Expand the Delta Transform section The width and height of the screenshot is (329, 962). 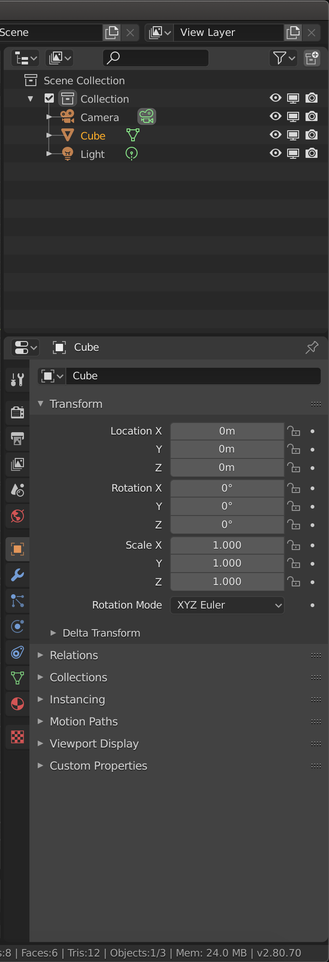53,633
